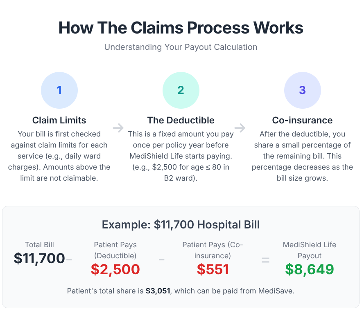
Task: Click the green $8,649 payout amount
Action: tap(310, 269)
